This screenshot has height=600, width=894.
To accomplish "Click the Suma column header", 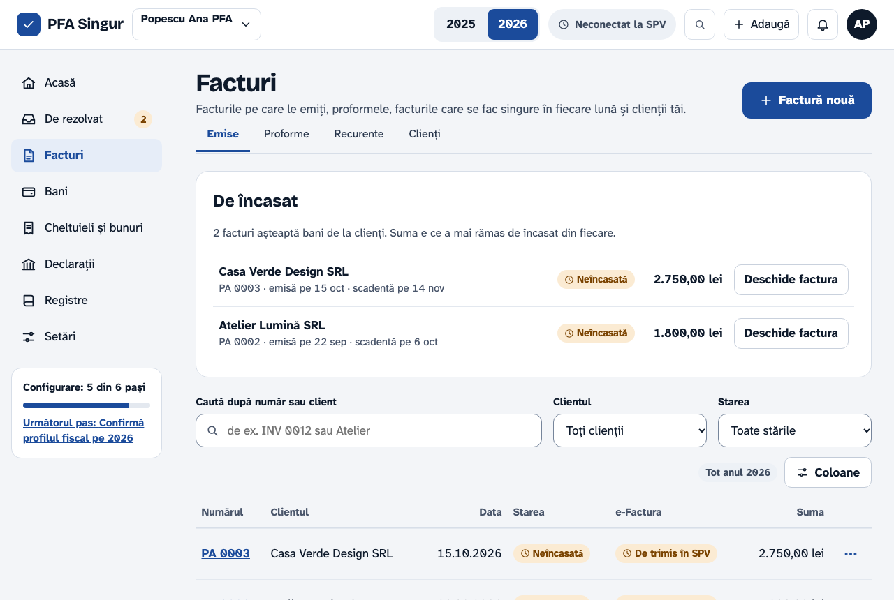I will pyautogui.click(x=810, y=512).
